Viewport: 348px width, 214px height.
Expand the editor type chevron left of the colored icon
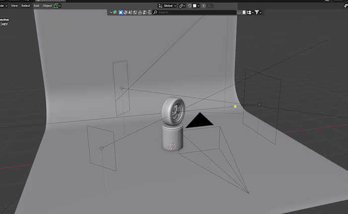pos(111,12)
